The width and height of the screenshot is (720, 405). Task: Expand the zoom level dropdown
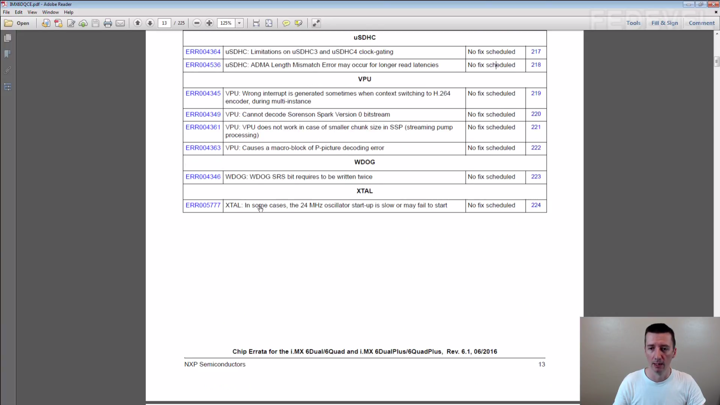point(239,23)
